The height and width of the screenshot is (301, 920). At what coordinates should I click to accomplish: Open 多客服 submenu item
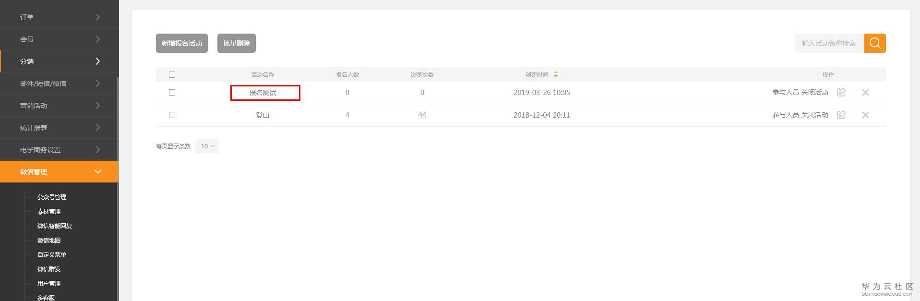[46, 298]
